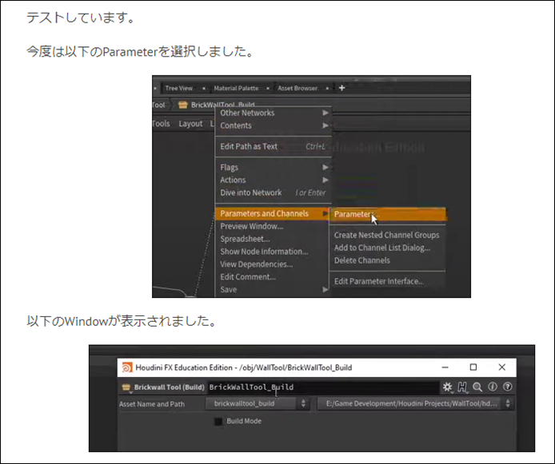Click the Houdini H presets icon
This screenshot has width=555, height=464.
[x=462, y=387]
